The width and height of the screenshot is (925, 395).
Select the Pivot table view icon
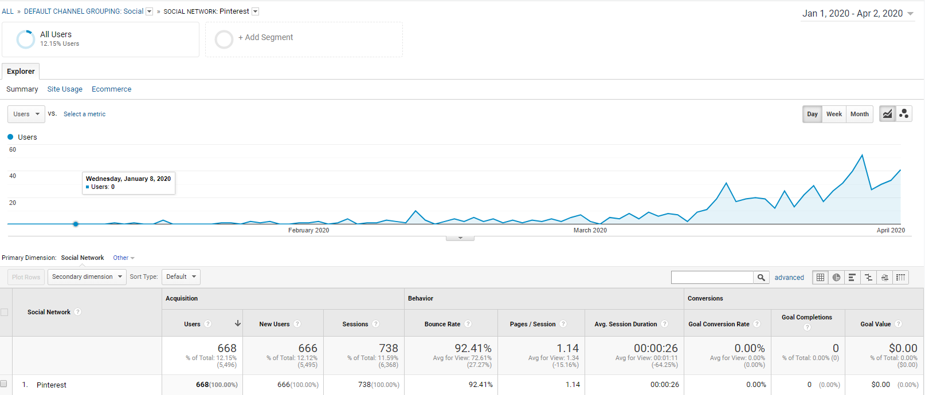coord(900,277)
